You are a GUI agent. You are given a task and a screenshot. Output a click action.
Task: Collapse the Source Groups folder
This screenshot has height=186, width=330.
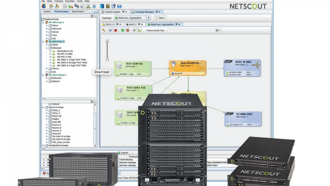(x=43, y=107)
